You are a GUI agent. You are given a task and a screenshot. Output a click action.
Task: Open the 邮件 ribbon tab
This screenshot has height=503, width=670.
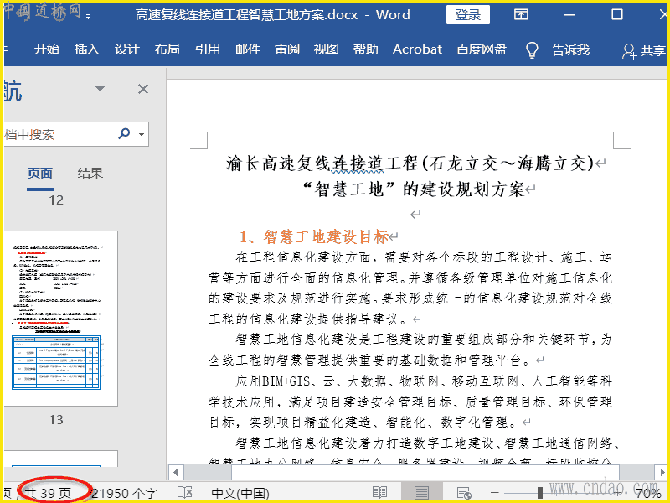(x=248, y=49)
